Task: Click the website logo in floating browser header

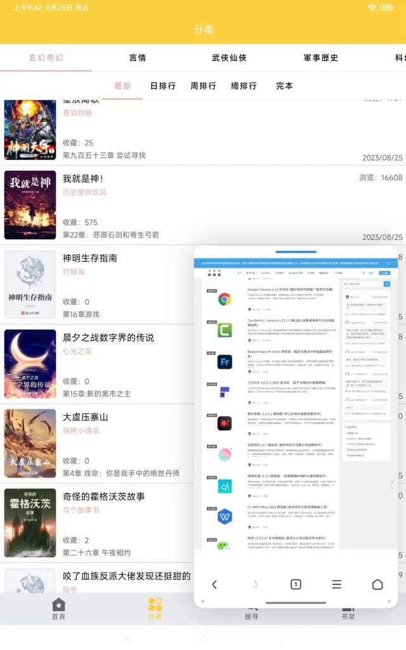Action: click(x=214, y=273)
